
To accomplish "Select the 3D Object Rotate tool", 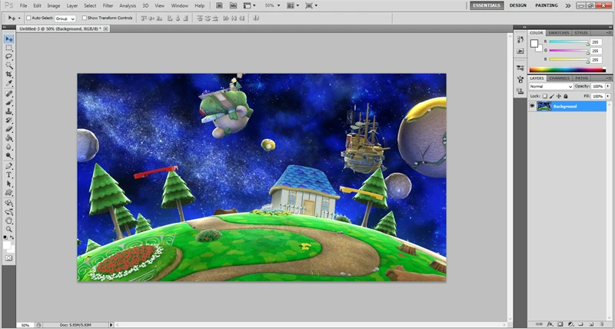I will pyautogui.click(x=8, y=203).
